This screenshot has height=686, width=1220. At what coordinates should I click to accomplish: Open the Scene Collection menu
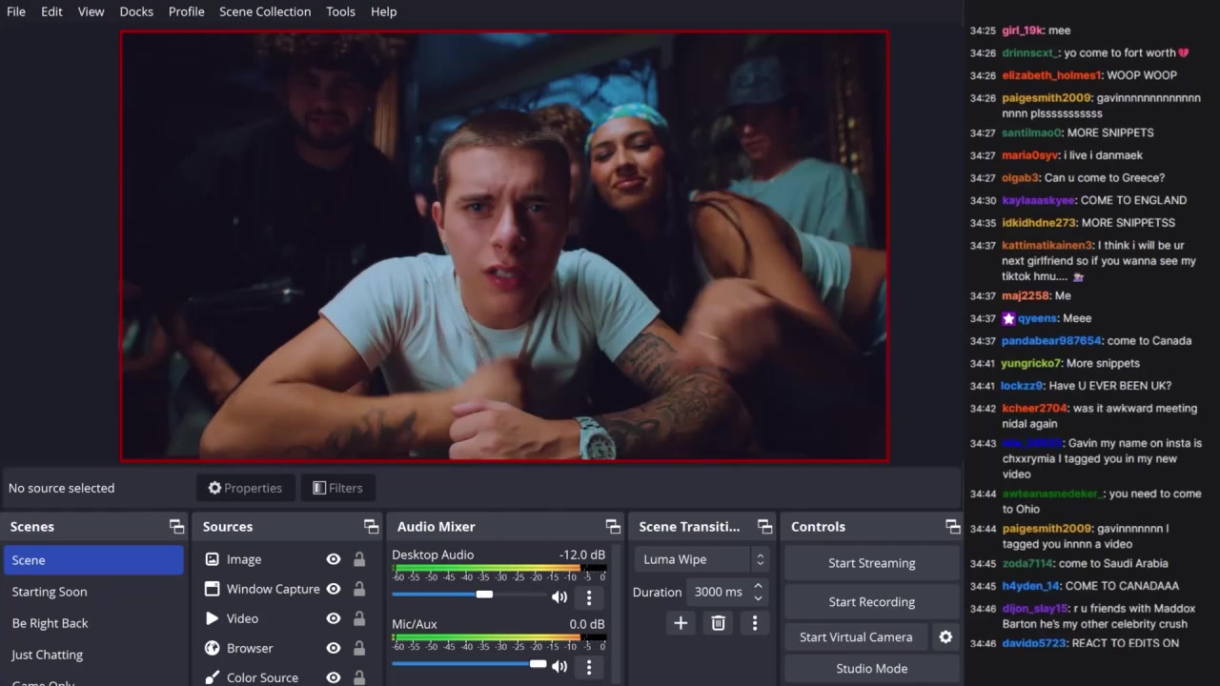265,11
